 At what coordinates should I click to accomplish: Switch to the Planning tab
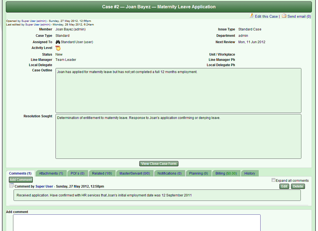click(199, 173)
